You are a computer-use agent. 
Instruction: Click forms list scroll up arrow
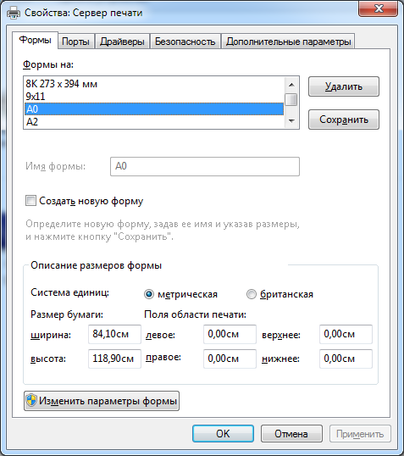pos(291,85)
